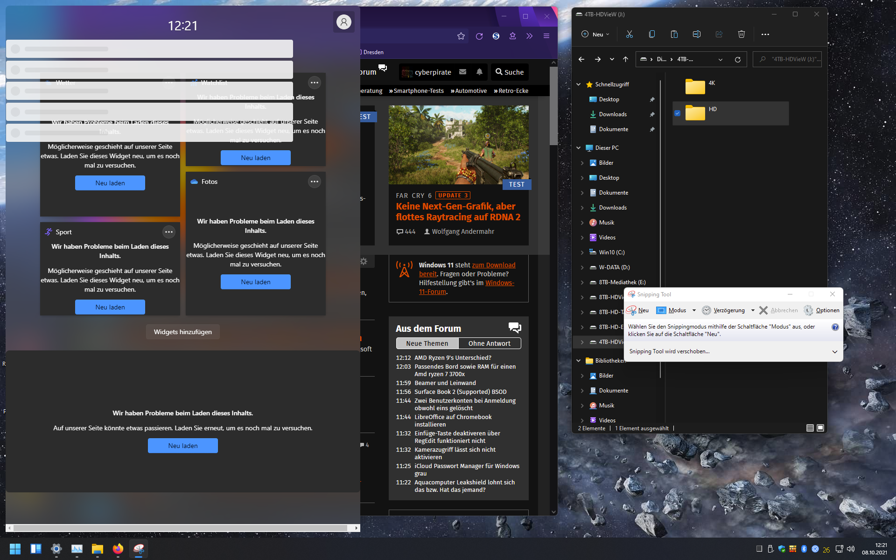Click the Delete trash icon in Explorer
896x560 pixels.
click(741, 34)
